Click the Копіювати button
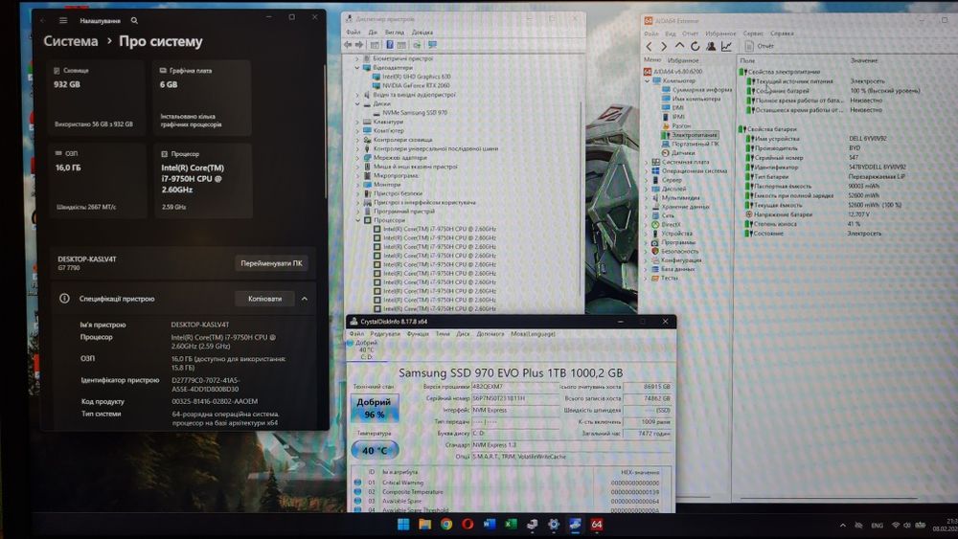 click(264, 299)
